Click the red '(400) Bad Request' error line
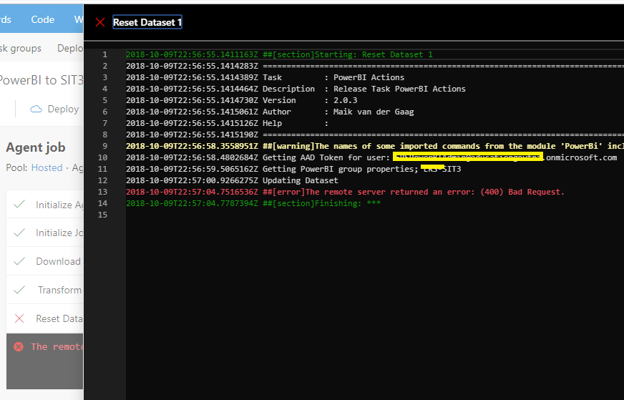The height and width of the screenshot is (400, 624). tap(345, 192)
